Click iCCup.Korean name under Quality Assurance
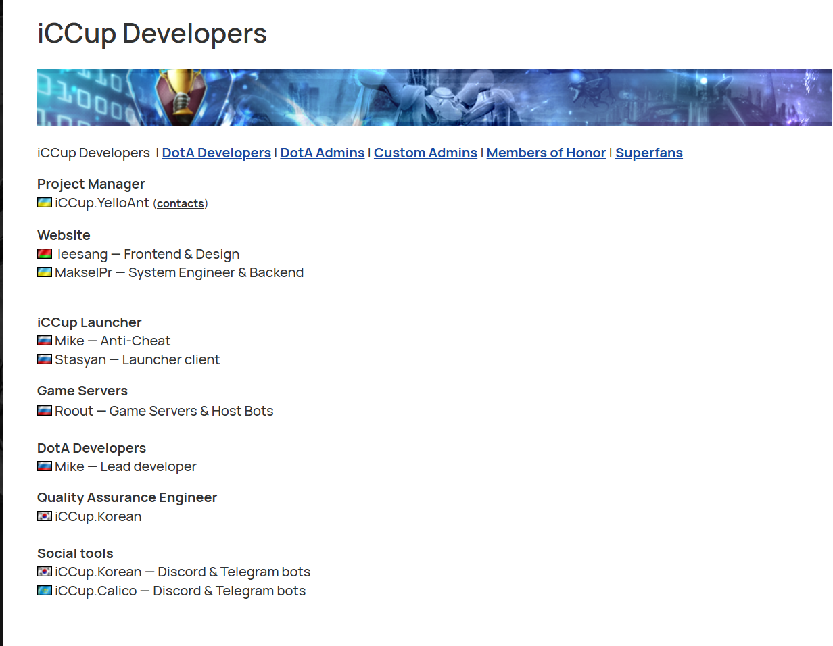 (99, 516)
